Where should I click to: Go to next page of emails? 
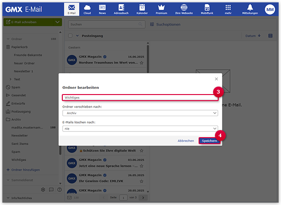pos(143,198)
